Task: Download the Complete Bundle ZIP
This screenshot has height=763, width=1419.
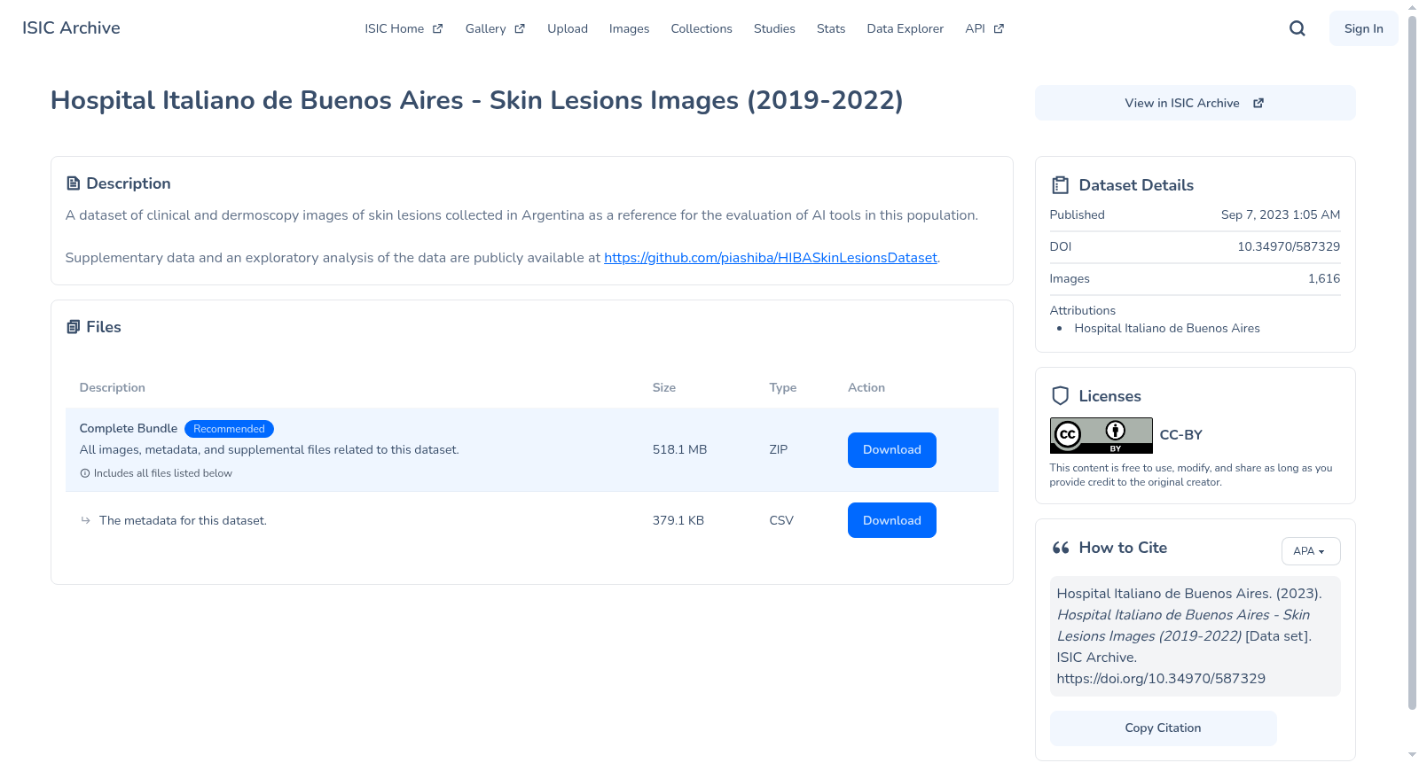Action: (892, 450)
